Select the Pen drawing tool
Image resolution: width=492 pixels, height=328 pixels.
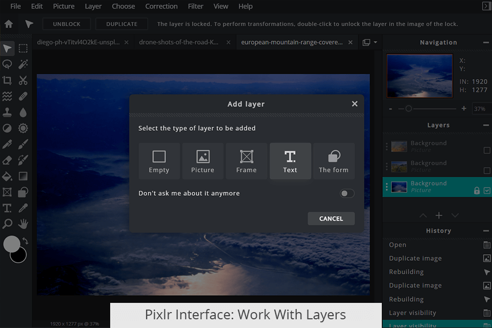tap(7, 144)
